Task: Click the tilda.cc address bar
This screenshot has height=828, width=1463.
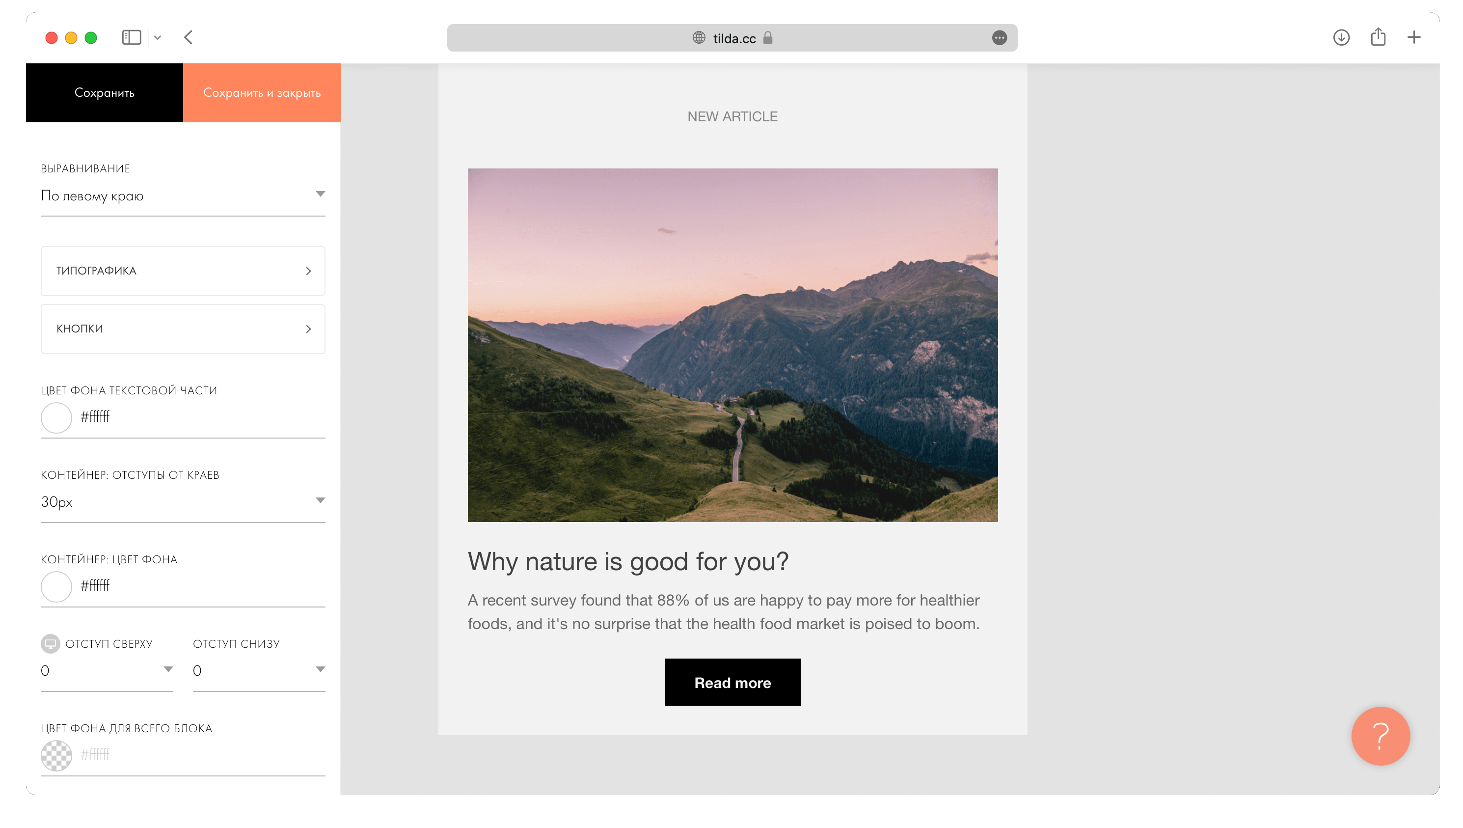Action: [731, 38]
